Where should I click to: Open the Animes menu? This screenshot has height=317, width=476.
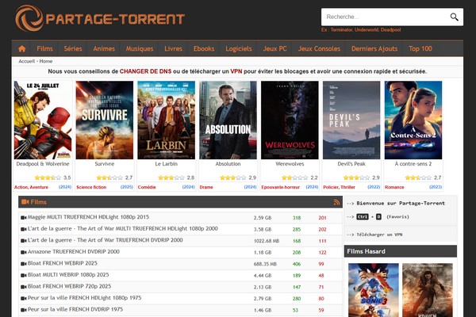click(104, 48)
